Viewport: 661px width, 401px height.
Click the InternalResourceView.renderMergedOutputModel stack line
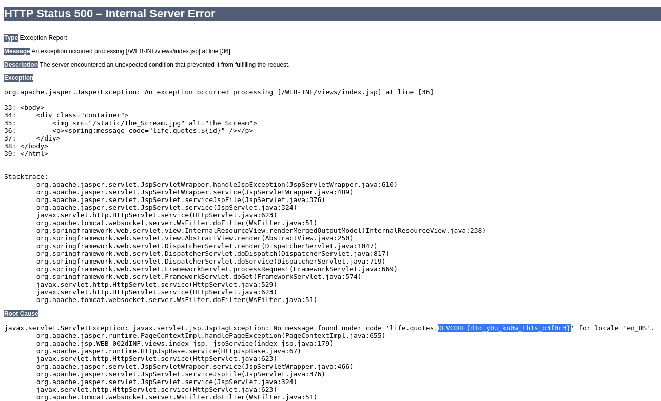[x=261, y=231]
